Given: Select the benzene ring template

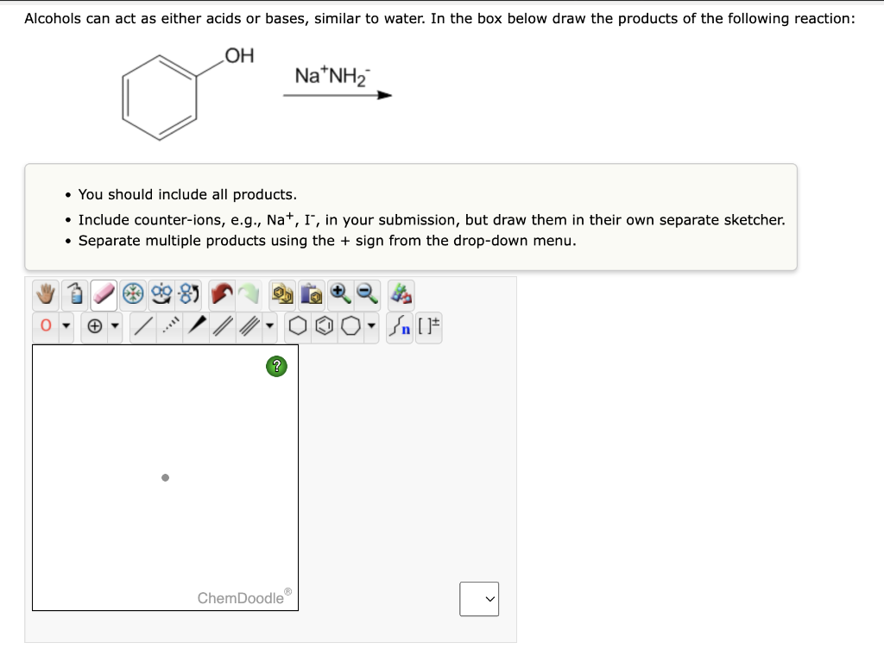Looking at the screenshot, I should coord(324,327).
